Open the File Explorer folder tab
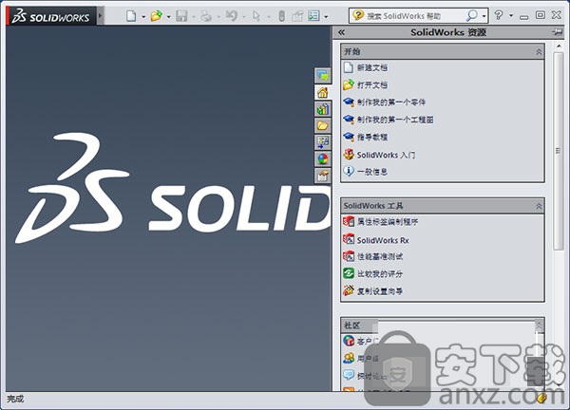This screenshot has width=570, height=410. [322, 125]
